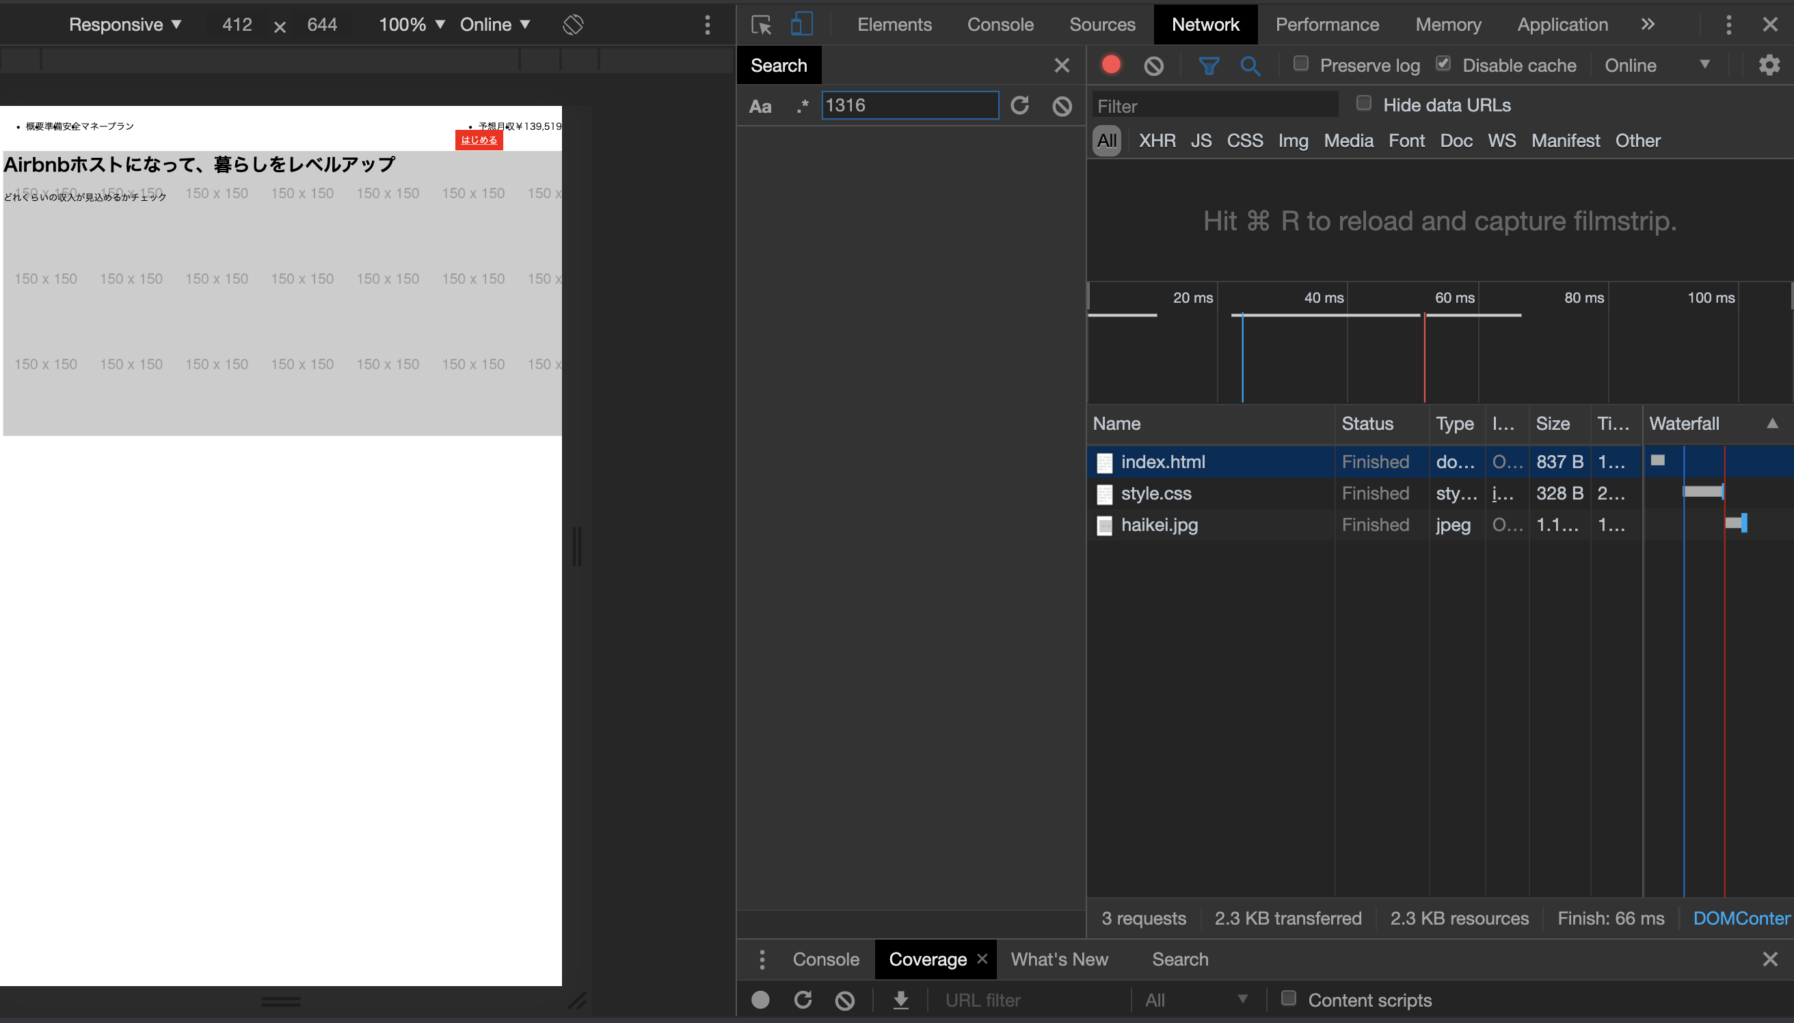Viewport: 1794px width, 1023px height.
Task: Expand the Online throttling dropdown in Network panel
Action: (x=1657, y=66)
